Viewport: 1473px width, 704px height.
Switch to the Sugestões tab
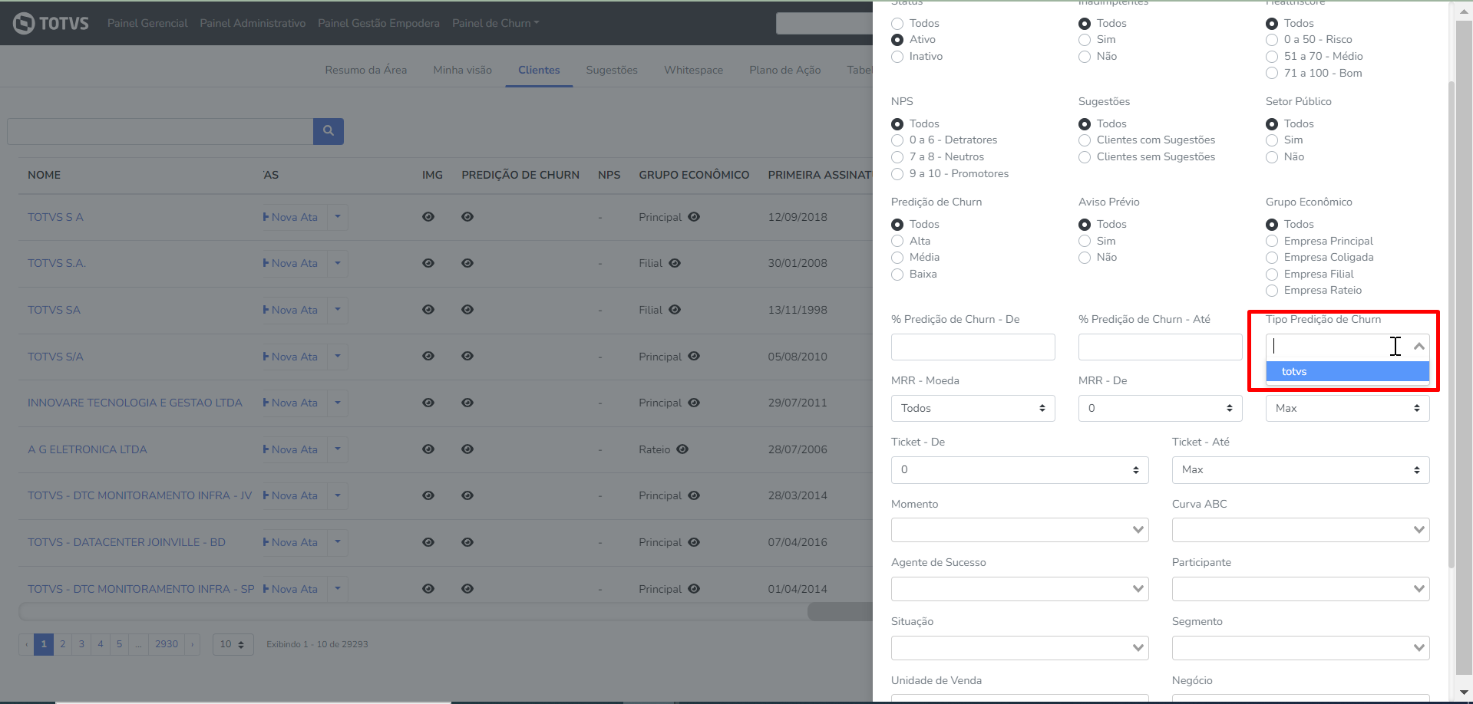click(611, 70)
